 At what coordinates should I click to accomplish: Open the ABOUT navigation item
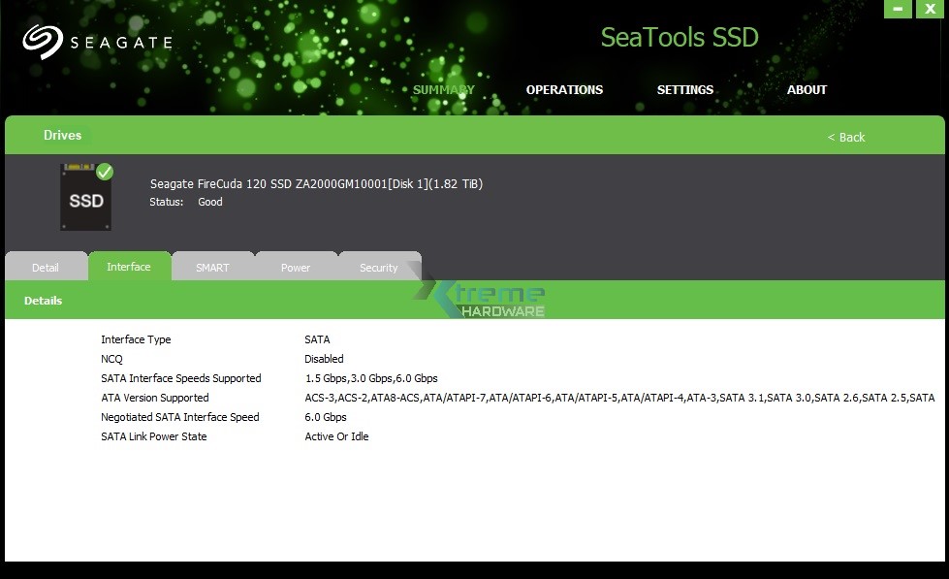coord(807,89)
